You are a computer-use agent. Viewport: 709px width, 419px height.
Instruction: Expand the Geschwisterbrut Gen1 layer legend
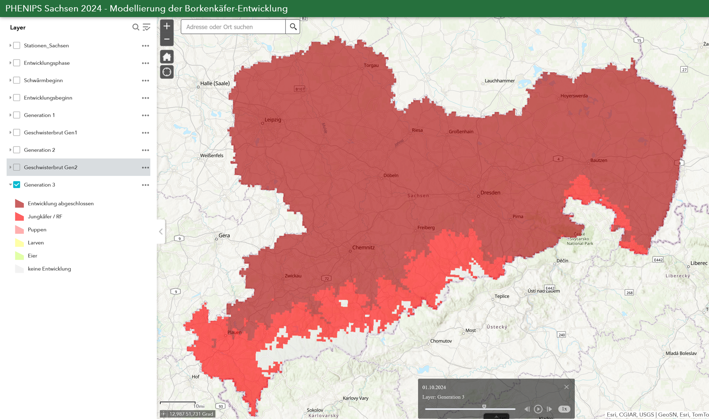pyautogui.click(x=10, y=132)
